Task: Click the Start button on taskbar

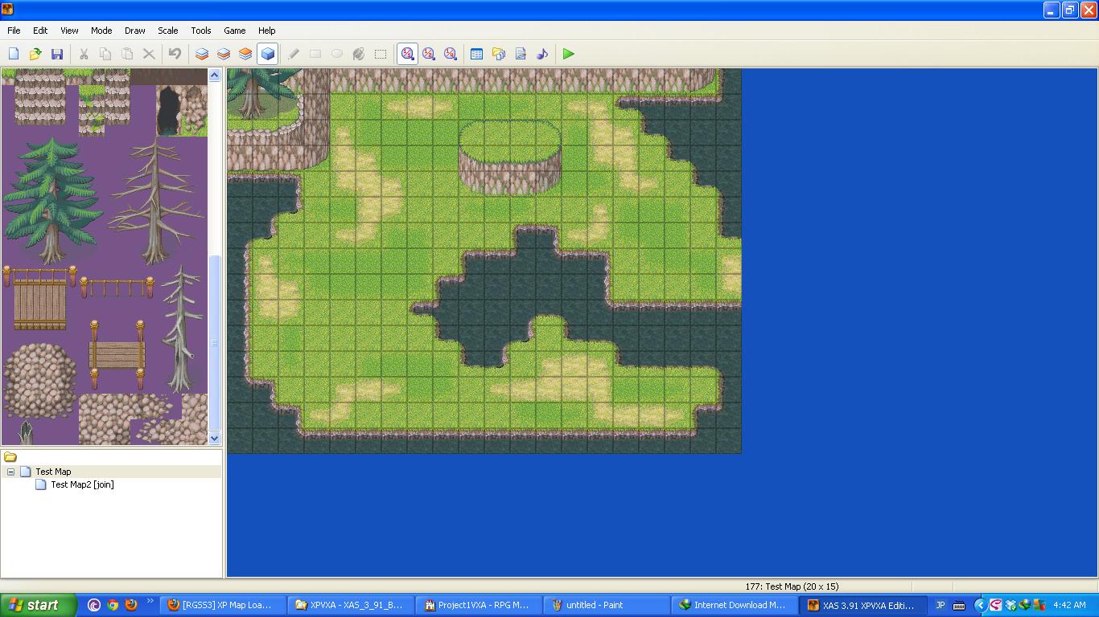Action: click(x=39, y=605)
